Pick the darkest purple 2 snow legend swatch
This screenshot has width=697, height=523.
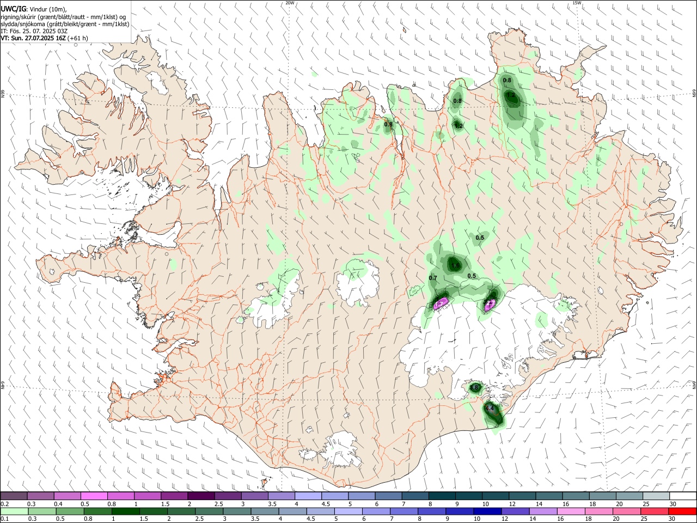tap(201, 496)
